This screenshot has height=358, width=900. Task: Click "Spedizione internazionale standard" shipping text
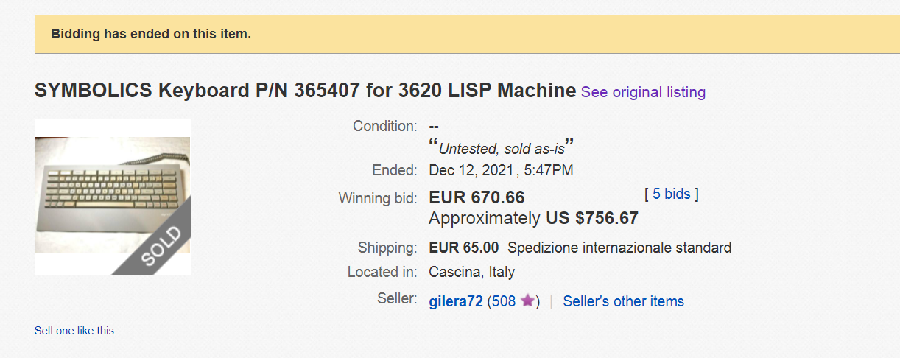click(x=619, y=248)
